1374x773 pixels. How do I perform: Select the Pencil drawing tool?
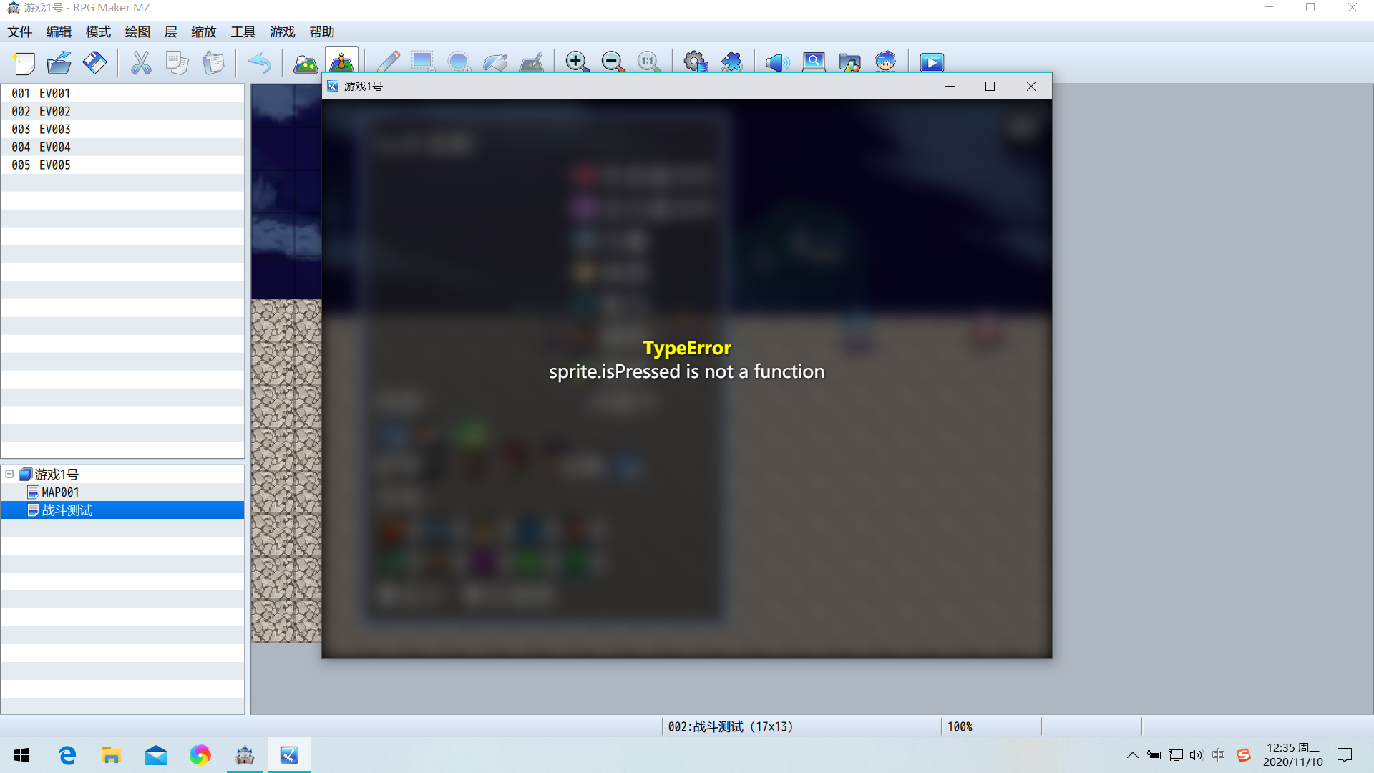click(388, 63)
